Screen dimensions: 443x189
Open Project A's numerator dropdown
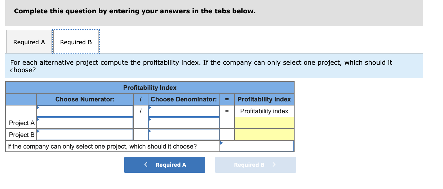coord(85,123)
